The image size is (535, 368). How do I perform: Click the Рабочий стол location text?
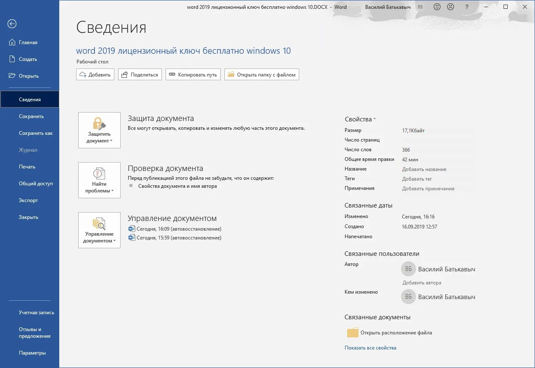[x=92, y=62]
